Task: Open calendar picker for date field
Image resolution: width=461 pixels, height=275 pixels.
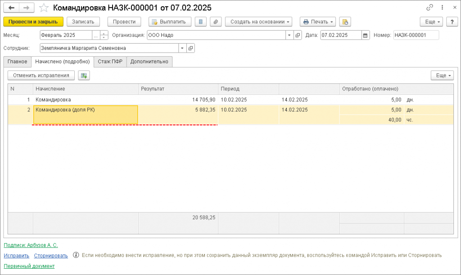Action: point(366,35)
